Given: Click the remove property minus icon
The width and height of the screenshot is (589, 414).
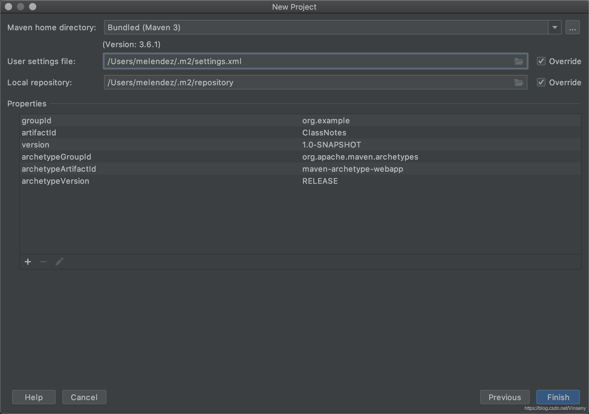Looking at the screenshot, I should [44, 262].
